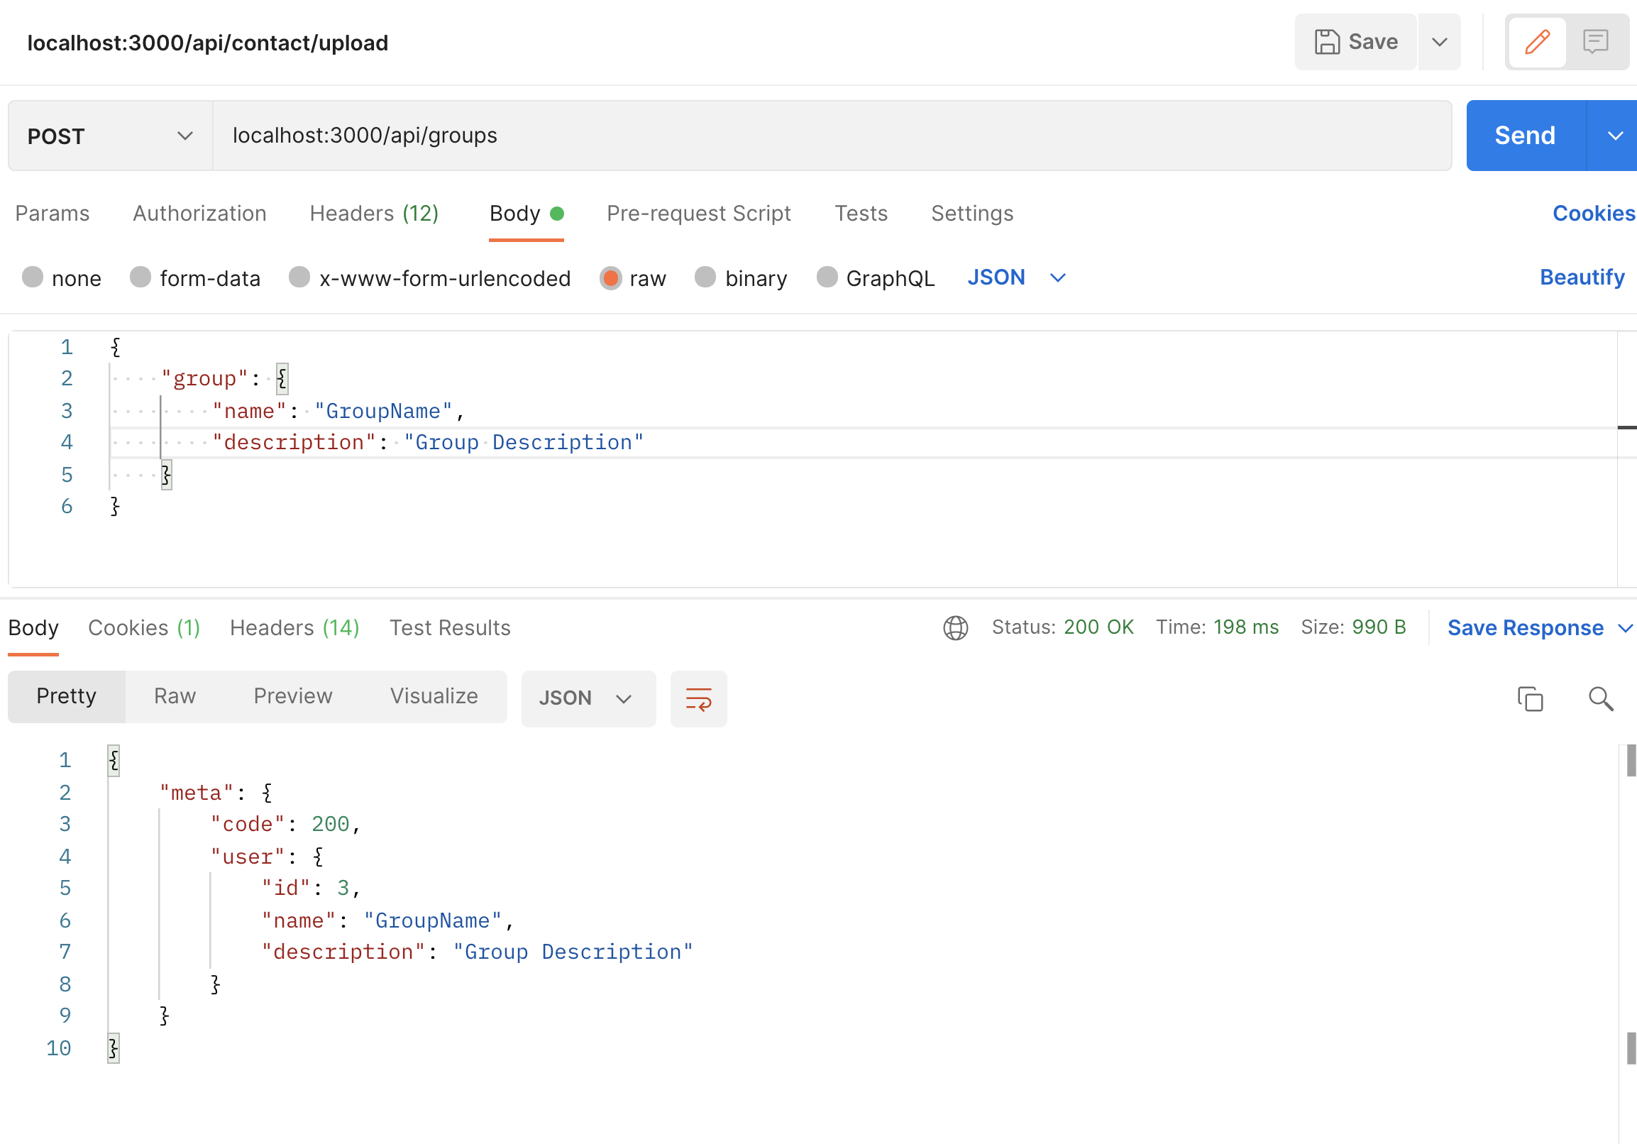
Task: Switch to the Pre-request Script tab
Action: (x=699, y=213)
